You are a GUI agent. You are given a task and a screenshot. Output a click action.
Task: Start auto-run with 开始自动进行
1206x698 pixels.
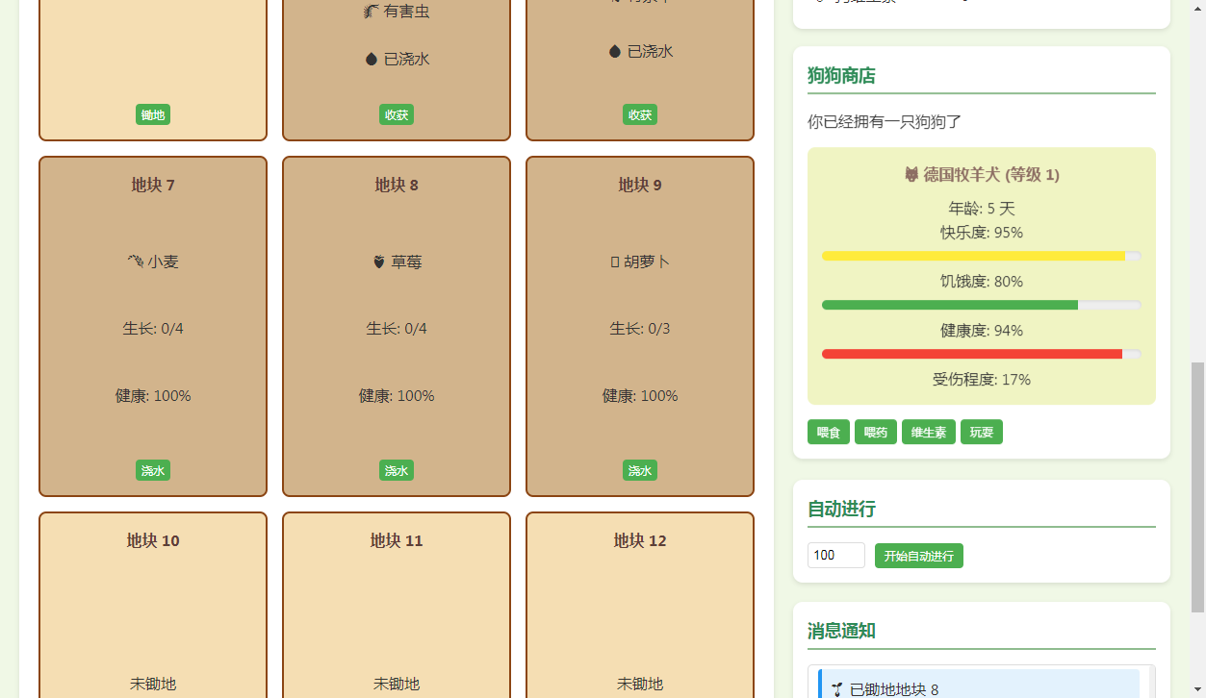click(x=919, y=556)
